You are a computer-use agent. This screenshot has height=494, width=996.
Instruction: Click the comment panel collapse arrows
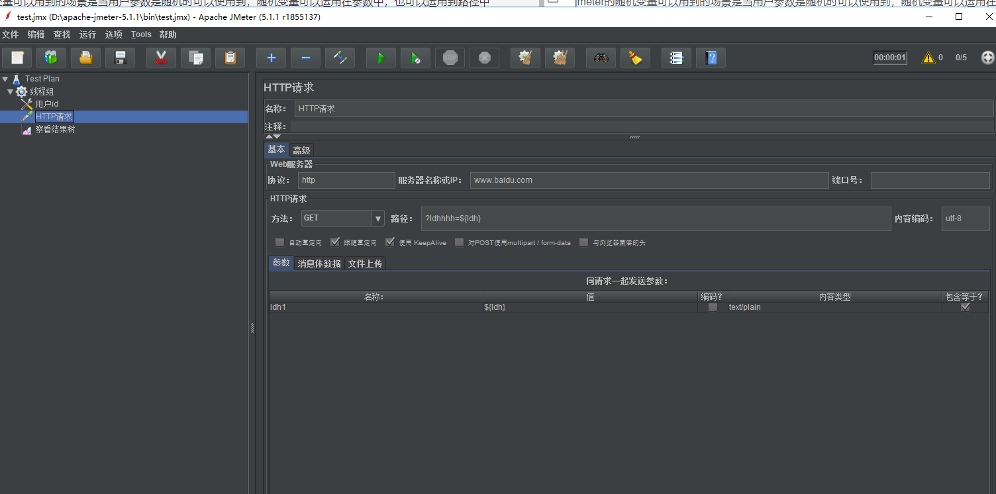pyautogui.click(x=273, y=136)
